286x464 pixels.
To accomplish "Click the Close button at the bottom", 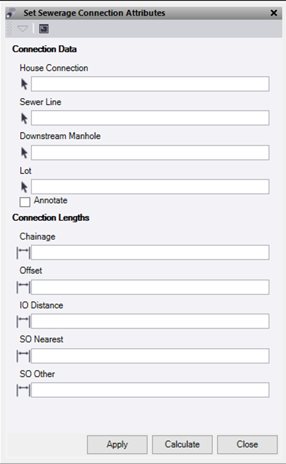I will (x=247, y=445).
